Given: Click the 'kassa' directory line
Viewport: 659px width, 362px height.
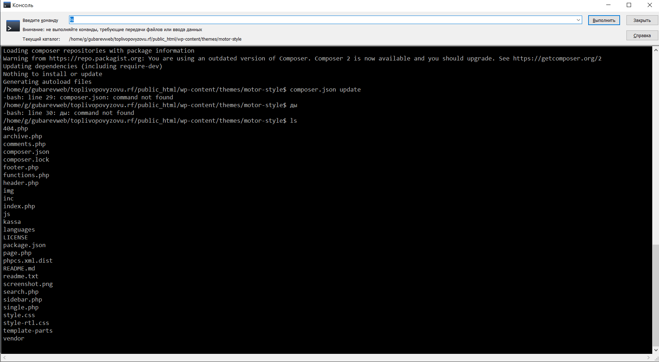Looking at the screenshot, I should click(12, 222).
